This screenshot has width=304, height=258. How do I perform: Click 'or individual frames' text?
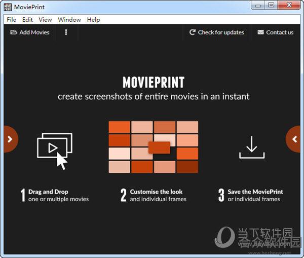coord(254,199)
